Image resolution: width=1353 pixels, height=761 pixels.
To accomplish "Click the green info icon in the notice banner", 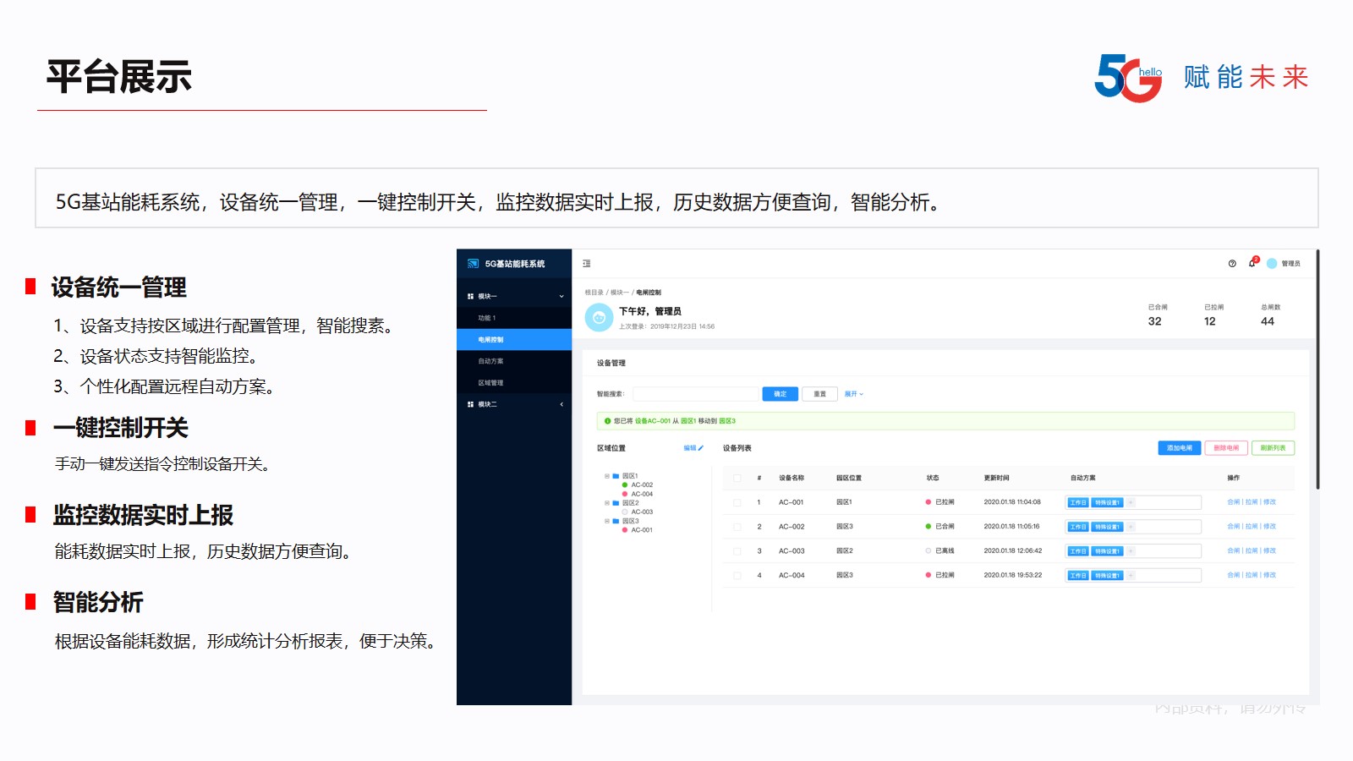I will 608,421.
